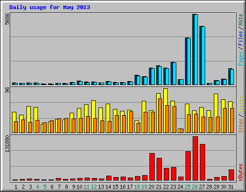246x192 pixels.
Task: Click the red KBytes bar for day 27
Action: (x=202, y=162)
